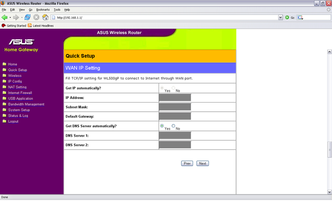Open the Go menu
This screenshot has height=201, width=332.
point(30,10)
